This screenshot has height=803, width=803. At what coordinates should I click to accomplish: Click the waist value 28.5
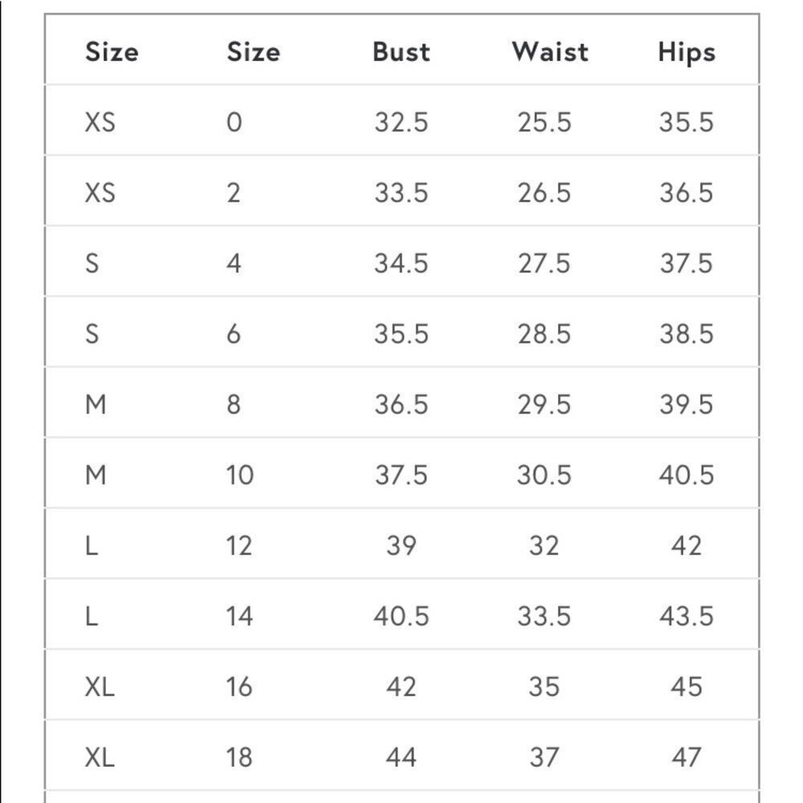click(544, 334)
